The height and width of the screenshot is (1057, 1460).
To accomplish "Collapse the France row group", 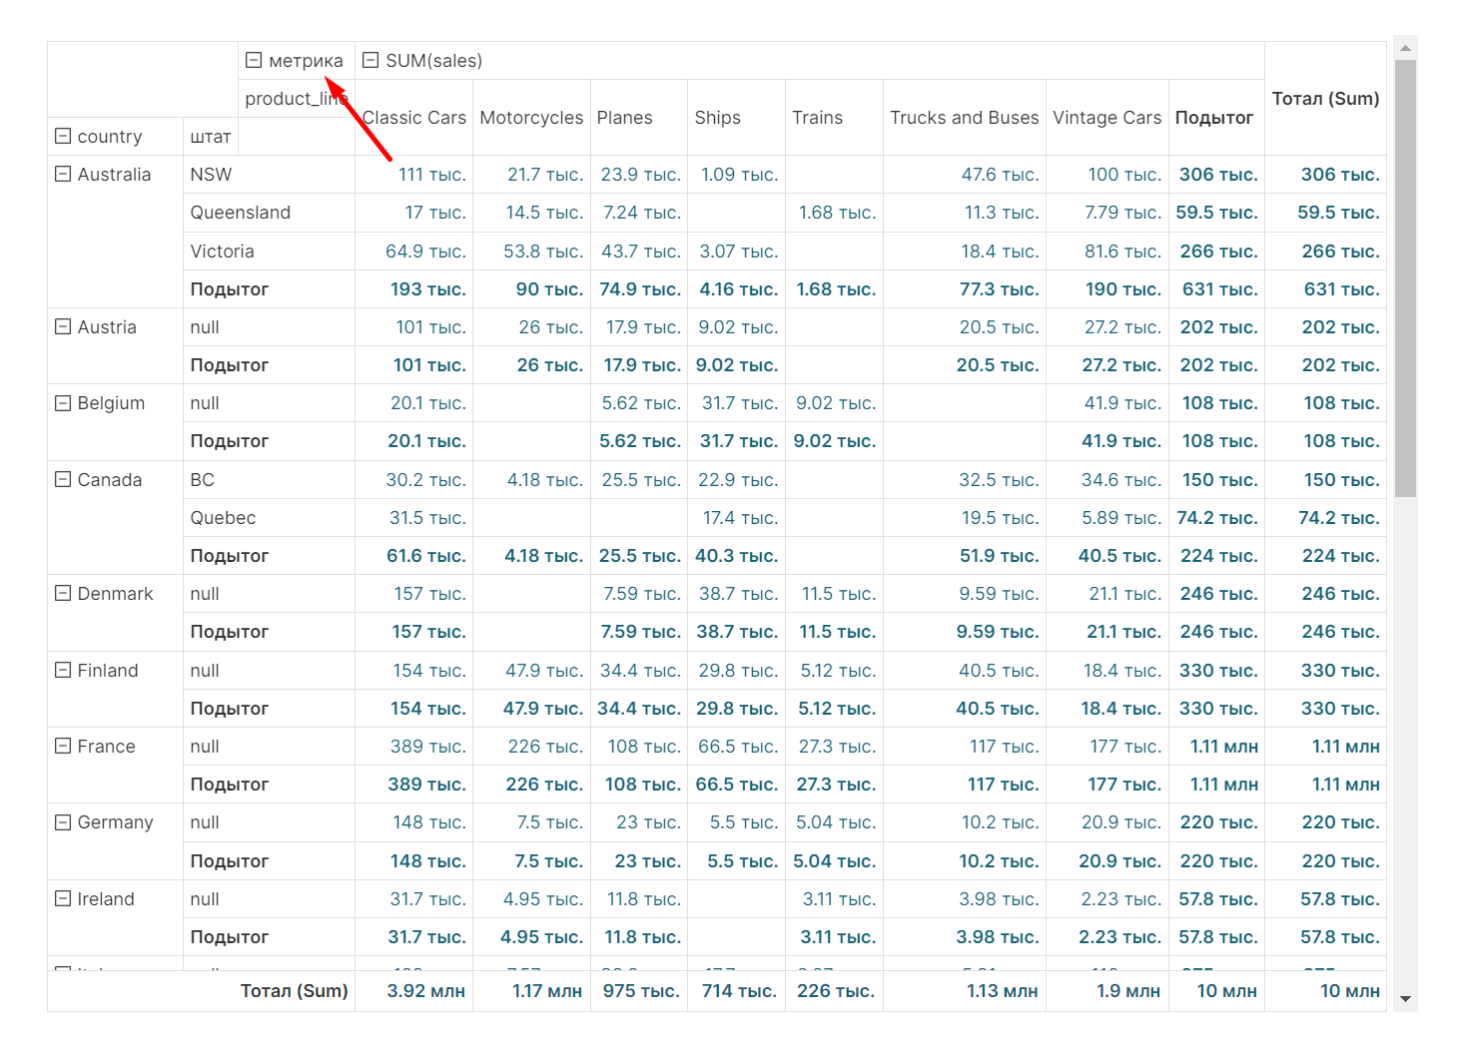I will pos(63,746).
